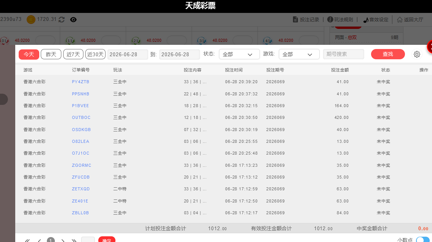Open 玩法规则 info icon
Viewport: 432px width, 242px height.
pos(330,19)
